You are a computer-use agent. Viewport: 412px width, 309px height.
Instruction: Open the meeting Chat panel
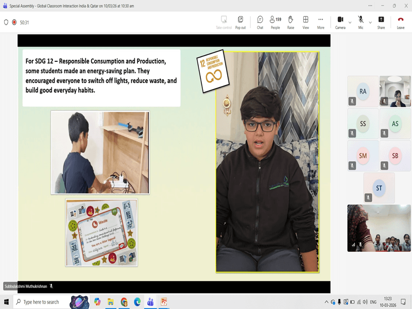pyautogui.click(x=260, y=22)
